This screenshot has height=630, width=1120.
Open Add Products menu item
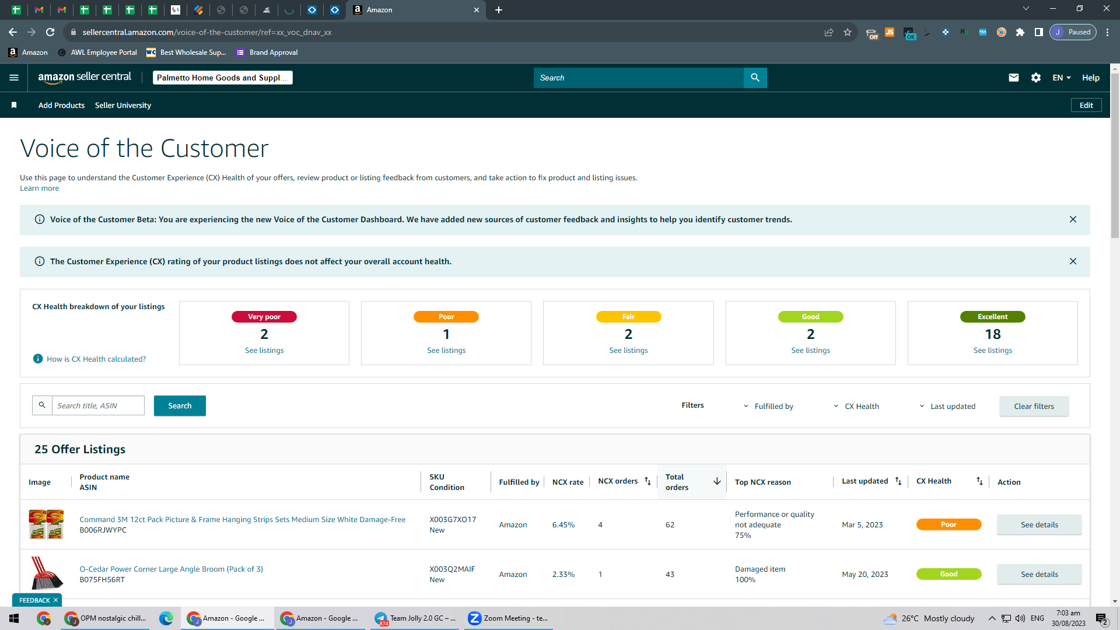pyautogui.click(x=61, y=105)
